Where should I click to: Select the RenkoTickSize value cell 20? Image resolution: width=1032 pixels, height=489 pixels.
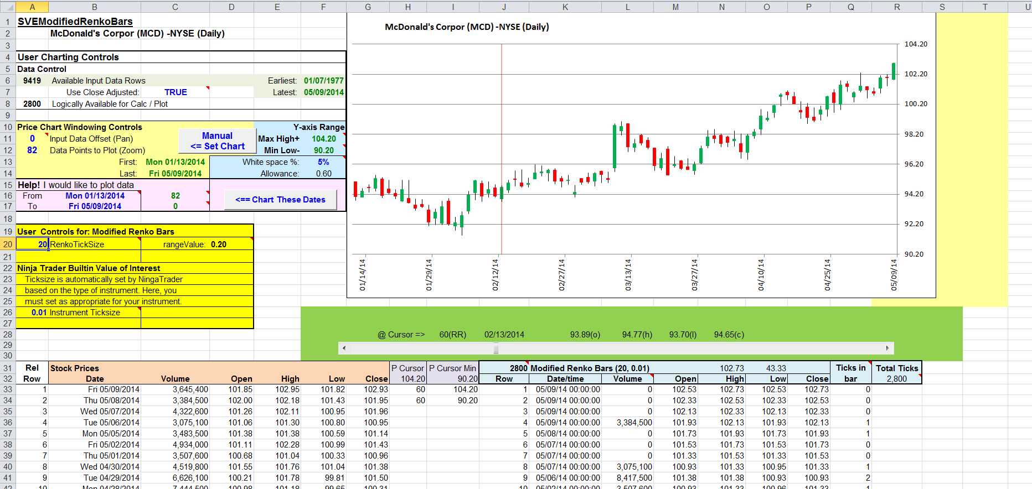[33, 245]
